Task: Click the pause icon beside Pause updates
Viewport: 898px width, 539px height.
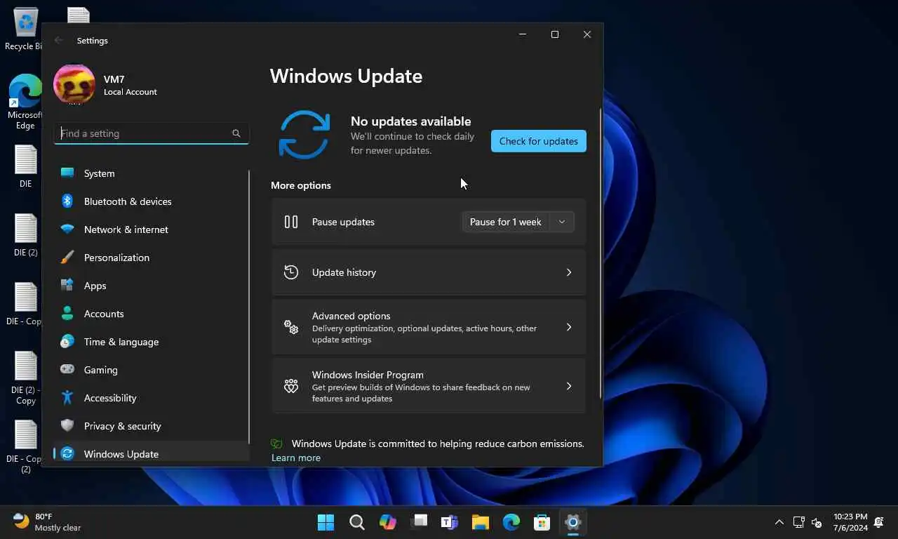Action: pyautogui.click(x=291, y=222)
